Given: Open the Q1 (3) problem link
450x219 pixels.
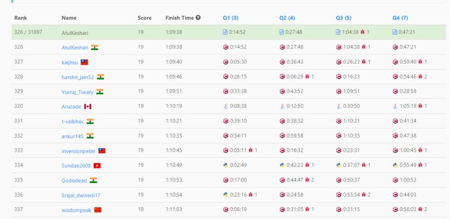Looking at the screenshot, I should point(231,18).
